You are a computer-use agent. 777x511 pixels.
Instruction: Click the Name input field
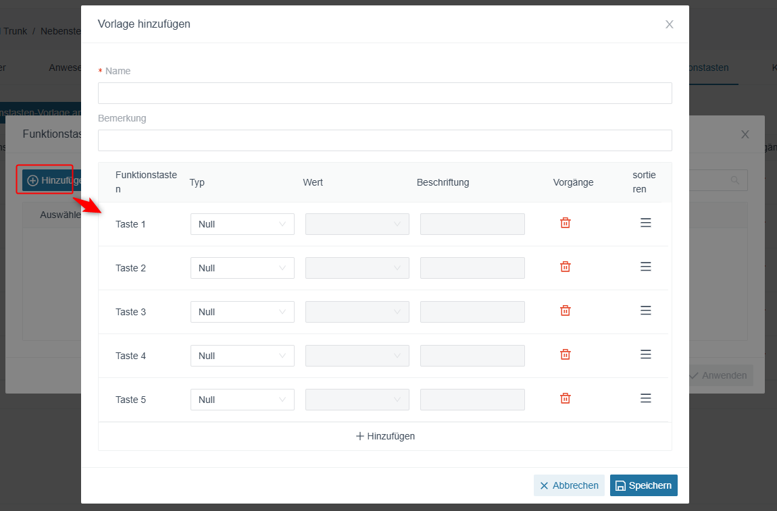(385, 93)
